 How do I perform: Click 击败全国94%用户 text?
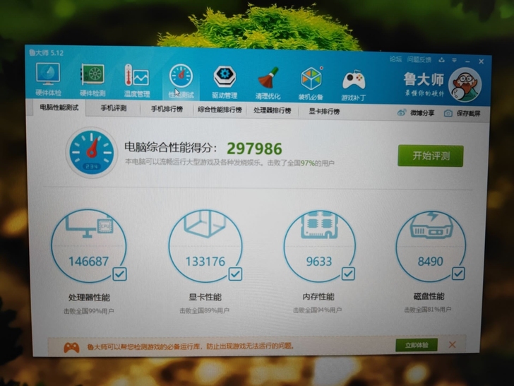point(317,310)
